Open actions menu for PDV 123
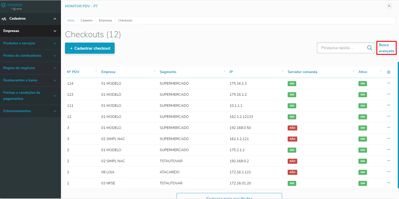The image size is (399, 199). (389, 94)
